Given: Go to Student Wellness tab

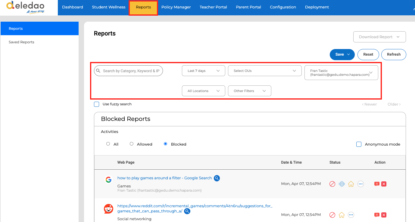Looking at the screenshot, I should [x=109, y=7].
